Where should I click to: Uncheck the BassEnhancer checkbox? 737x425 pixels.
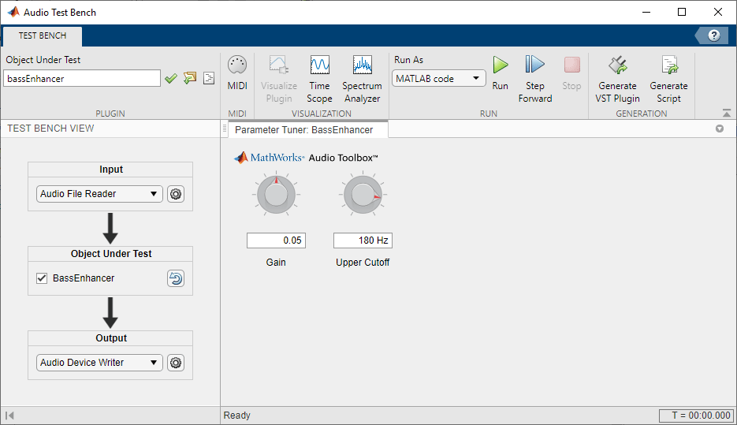[42, 278]
